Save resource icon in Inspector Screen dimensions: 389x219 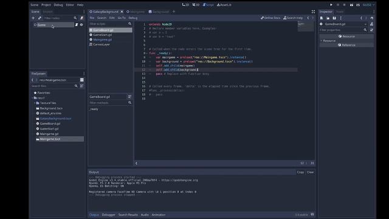334,18
